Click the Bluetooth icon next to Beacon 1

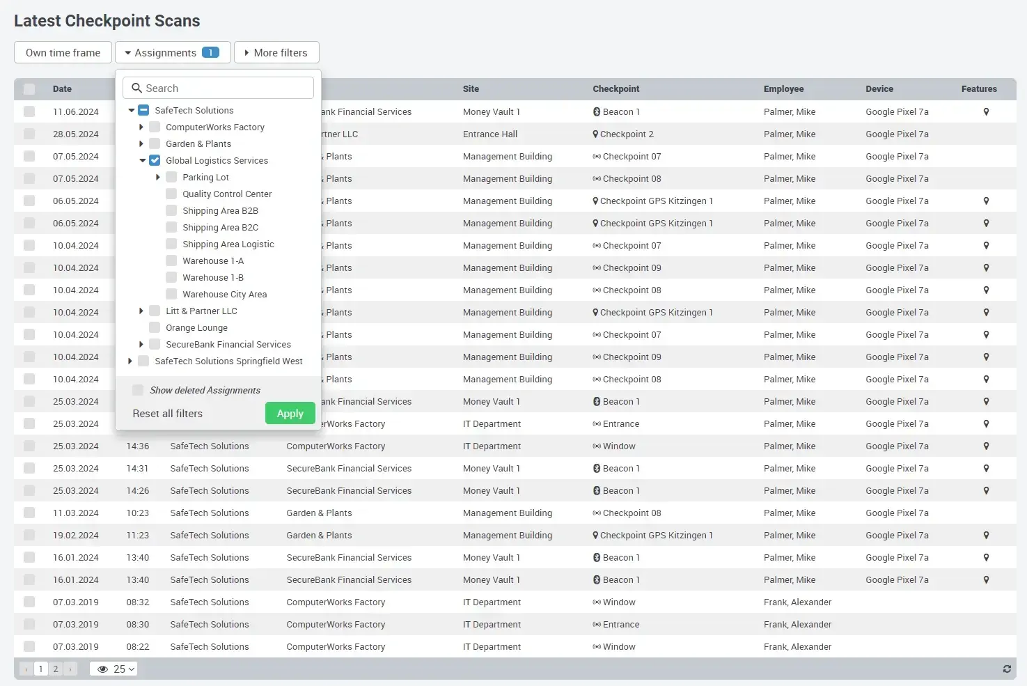point(597,111)
